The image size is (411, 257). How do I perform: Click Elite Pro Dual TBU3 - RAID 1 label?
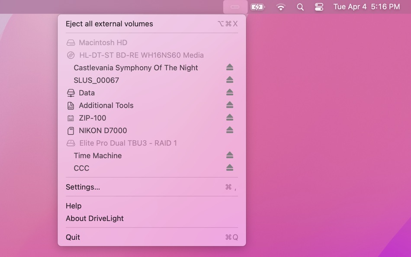[128, 143]
